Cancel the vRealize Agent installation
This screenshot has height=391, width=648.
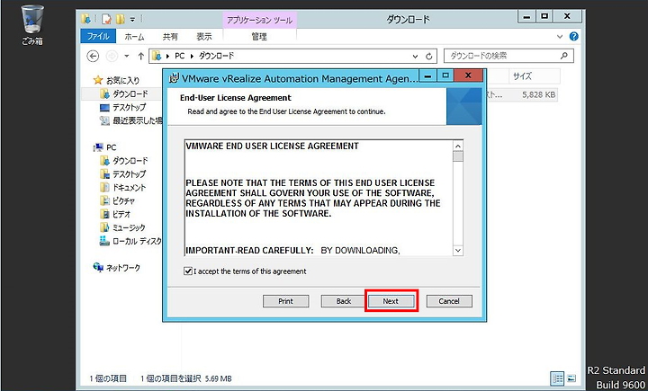(449, 301)
